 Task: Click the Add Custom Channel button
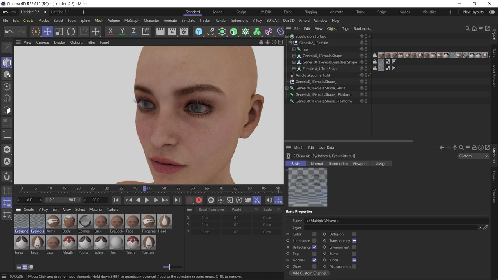309,273
